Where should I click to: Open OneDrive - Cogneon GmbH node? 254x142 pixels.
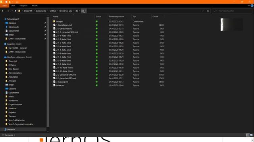point(19,57)
